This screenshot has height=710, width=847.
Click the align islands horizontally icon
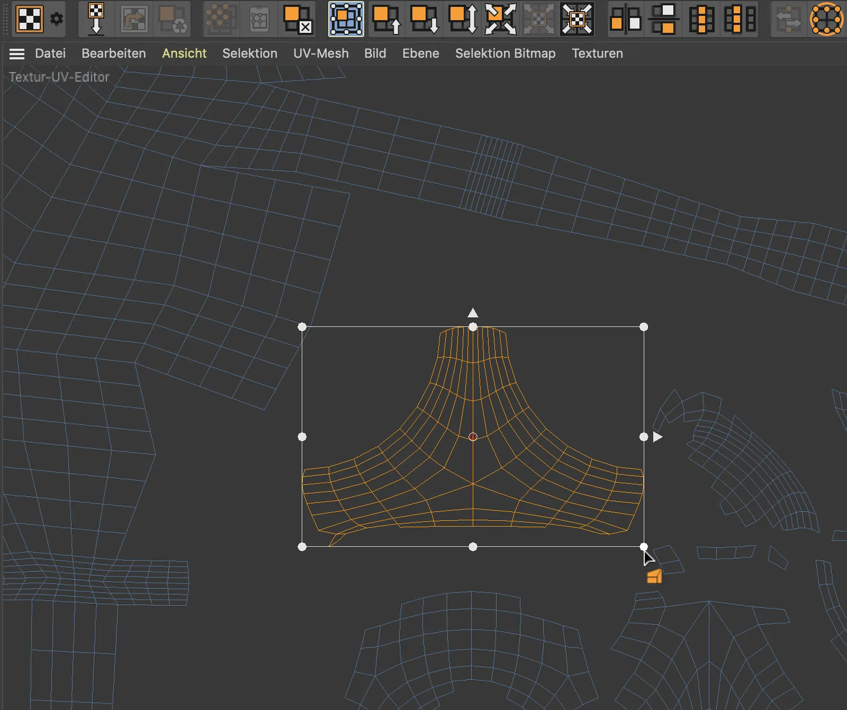(x=664, y=19)
